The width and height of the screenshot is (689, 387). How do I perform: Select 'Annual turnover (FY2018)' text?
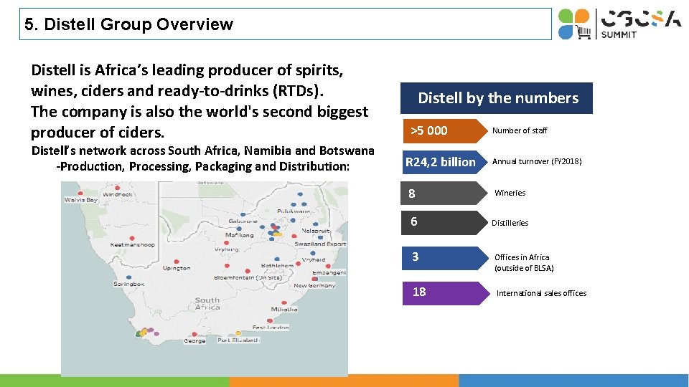[537, 161]
